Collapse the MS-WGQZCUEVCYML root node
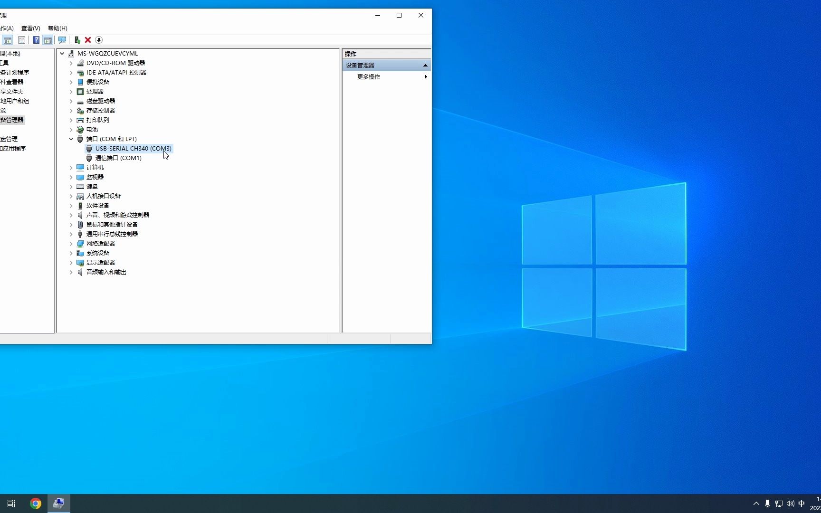The width and height of the screenshot is (821, 513). coord(62,53)
